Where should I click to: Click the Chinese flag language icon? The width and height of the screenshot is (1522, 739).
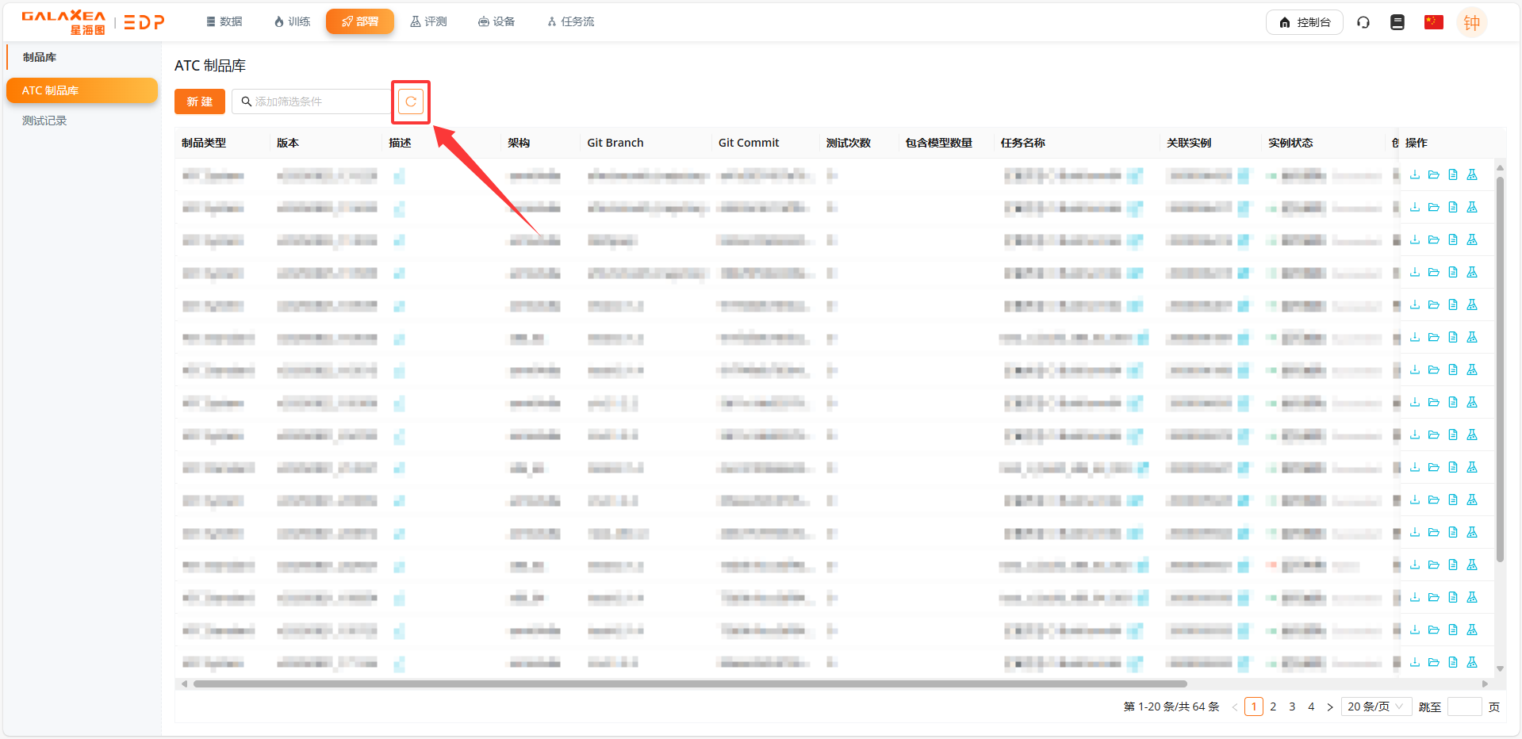[1433, 22]
